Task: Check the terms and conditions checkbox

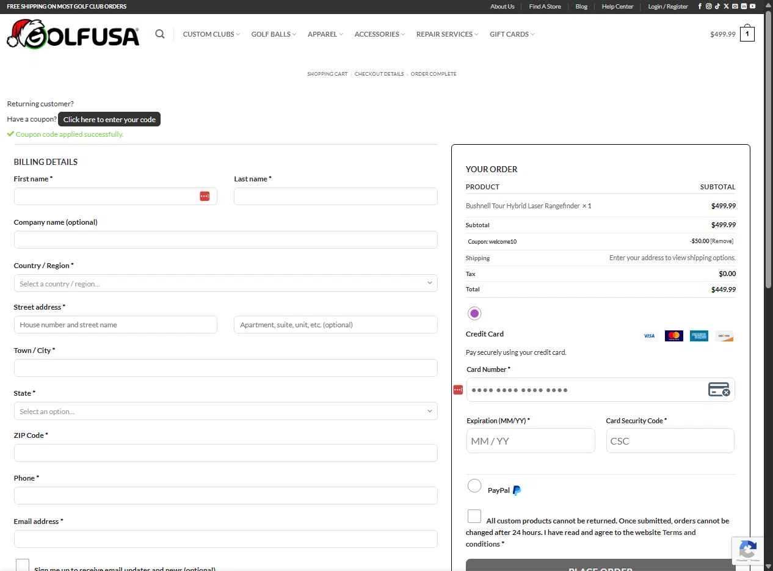Action: click(474, 516)
